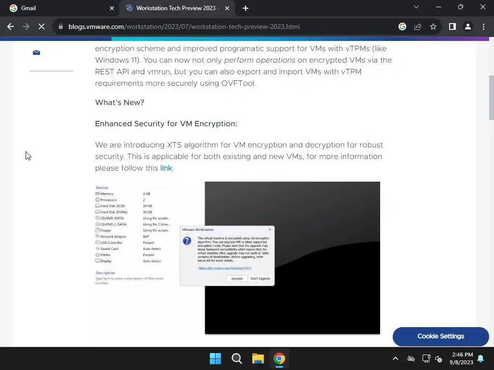The width and height of the screenshot is (494, 370).
Task: Open Windows Search from taskbar
Action: [236, 358]
